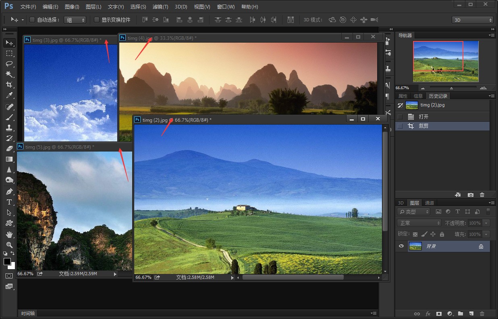This screenshot has height=319, width=498.
Task: Open the 滤镜(T) menu
Action: tap(160, 7)
